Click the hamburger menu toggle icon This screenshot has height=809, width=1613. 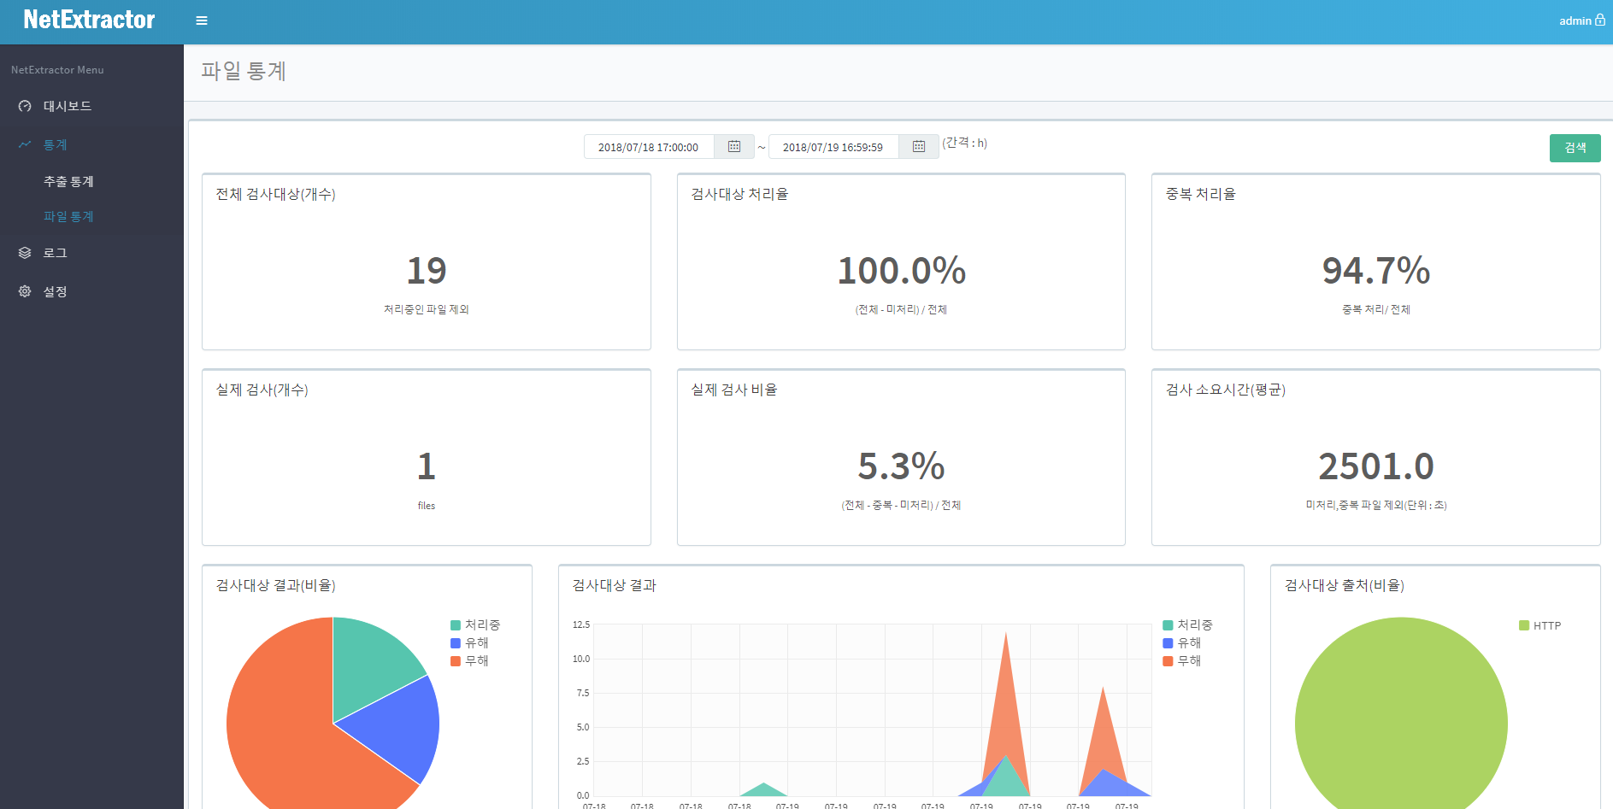pos(202,21)
